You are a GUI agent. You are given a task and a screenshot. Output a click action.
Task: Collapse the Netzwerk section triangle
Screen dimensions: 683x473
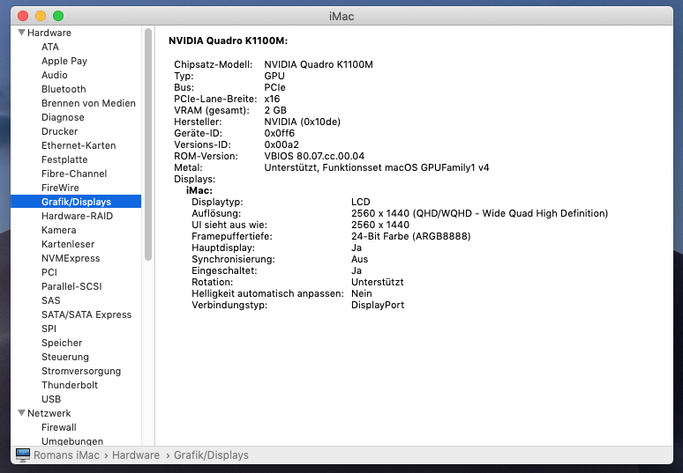(21, 413)
